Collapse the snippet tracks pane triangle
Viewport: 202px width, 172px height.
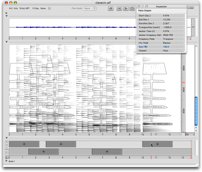(x=7, y=138)
